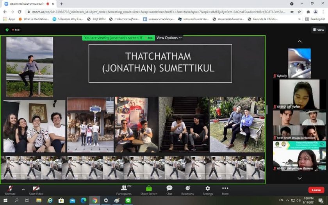
Task: Click the View layout button
Action: (x=318, y=30)
